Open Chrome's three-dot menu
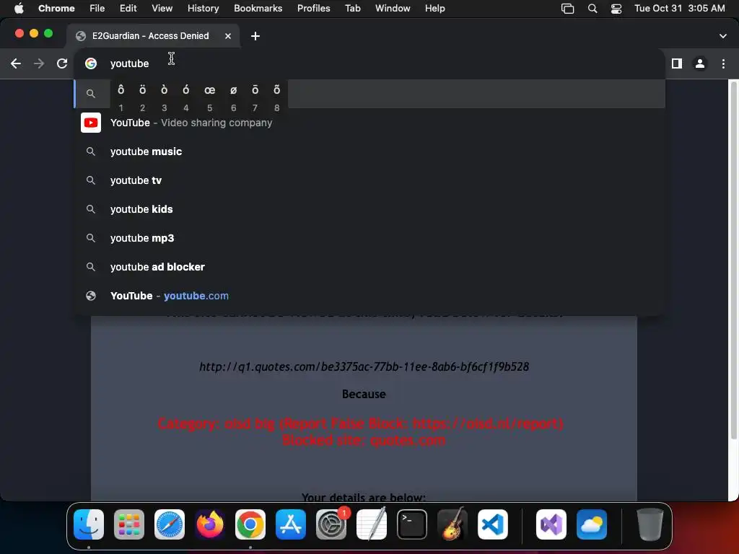The image size is (739, 554). 723,63
